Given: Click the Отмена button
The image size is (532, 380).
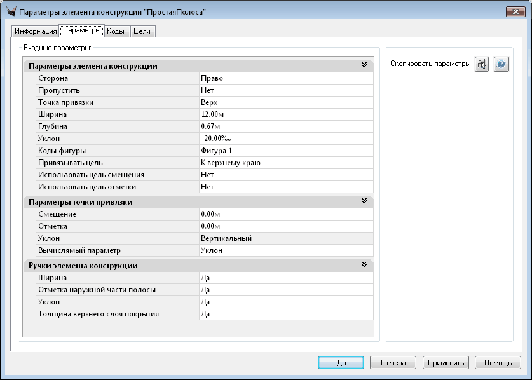Looking at the screenshot, I should click(393, 363).
